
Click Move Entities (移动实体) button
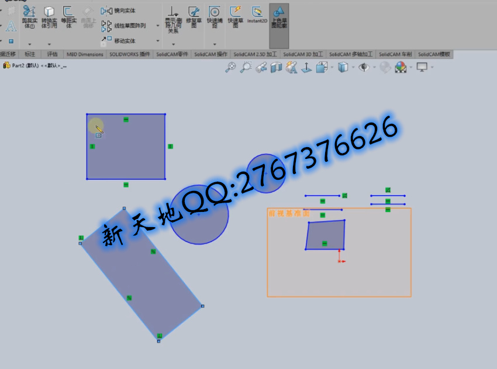[119, 41]
